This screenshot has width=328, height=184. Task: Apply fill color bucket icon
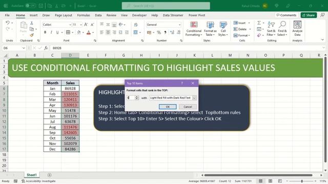(79, 32)
